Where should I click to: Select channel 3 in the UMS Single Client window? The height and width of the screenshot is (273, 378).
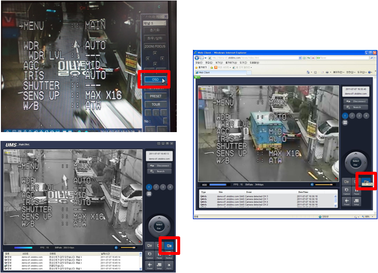(163, 187)
